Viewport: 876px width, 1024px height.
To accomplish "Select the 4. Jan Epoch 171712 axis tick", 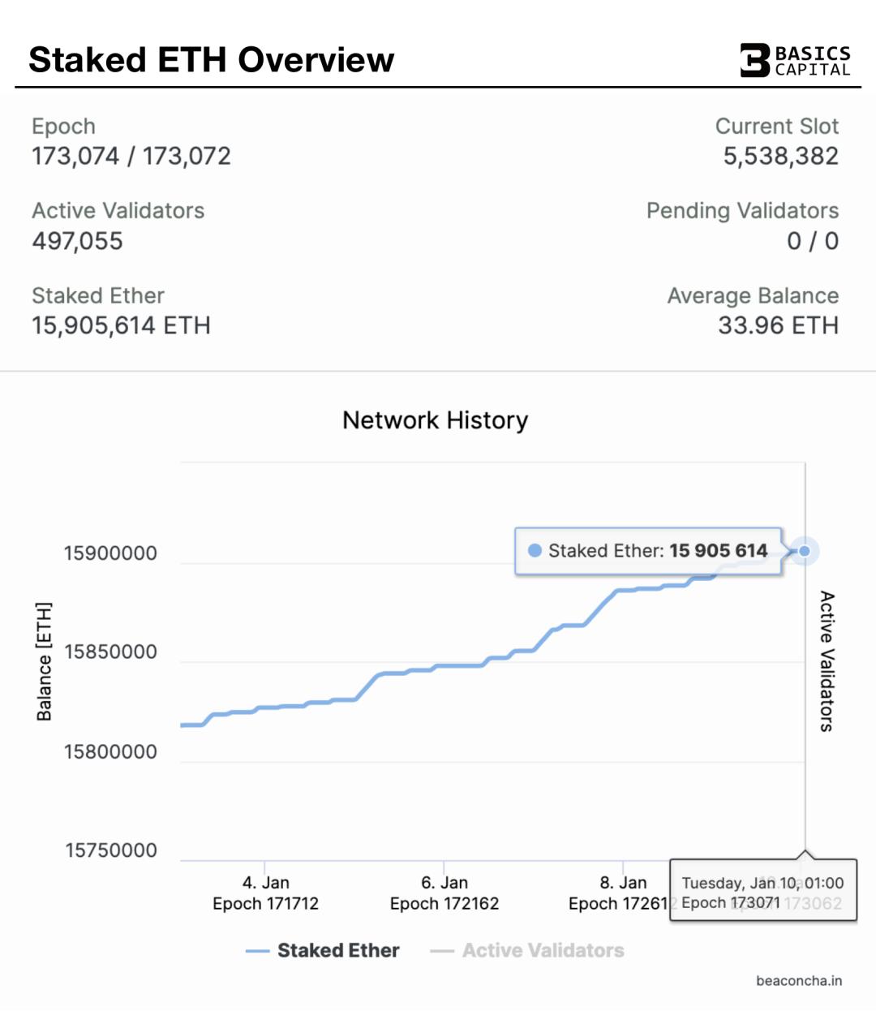I will coord(265,893).
